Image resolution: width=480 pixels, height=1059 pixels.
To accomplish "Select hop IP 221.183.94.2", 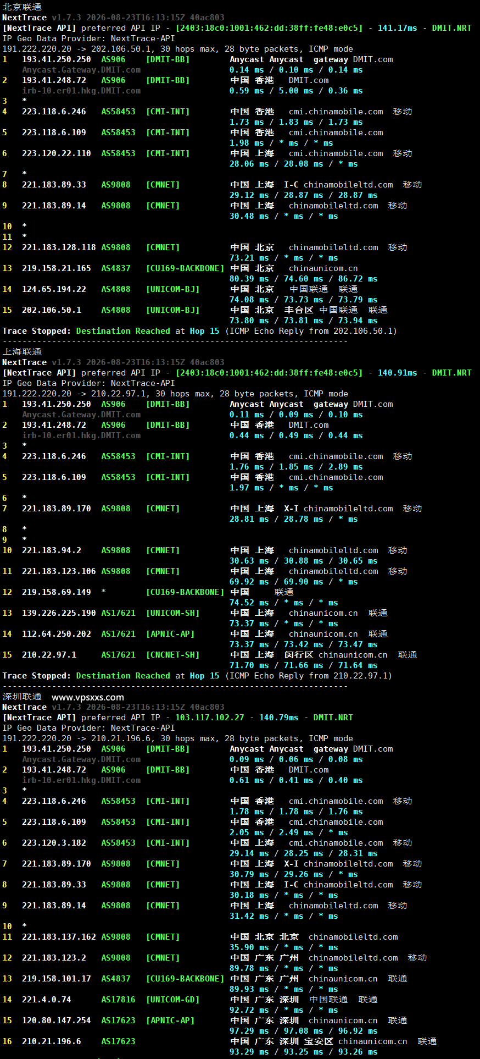I will 52,550.
